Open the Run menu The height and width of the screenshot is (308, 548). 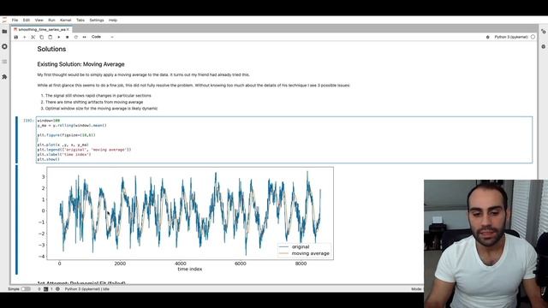click(x=51, y=21)
